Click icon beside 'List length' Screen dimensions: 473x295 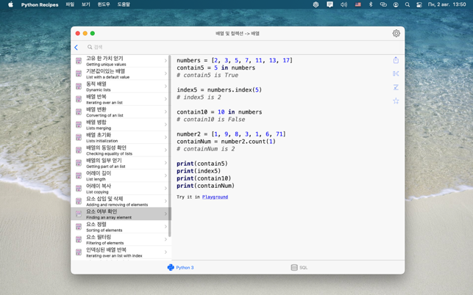pyautogui.click(x=79, y=175)
